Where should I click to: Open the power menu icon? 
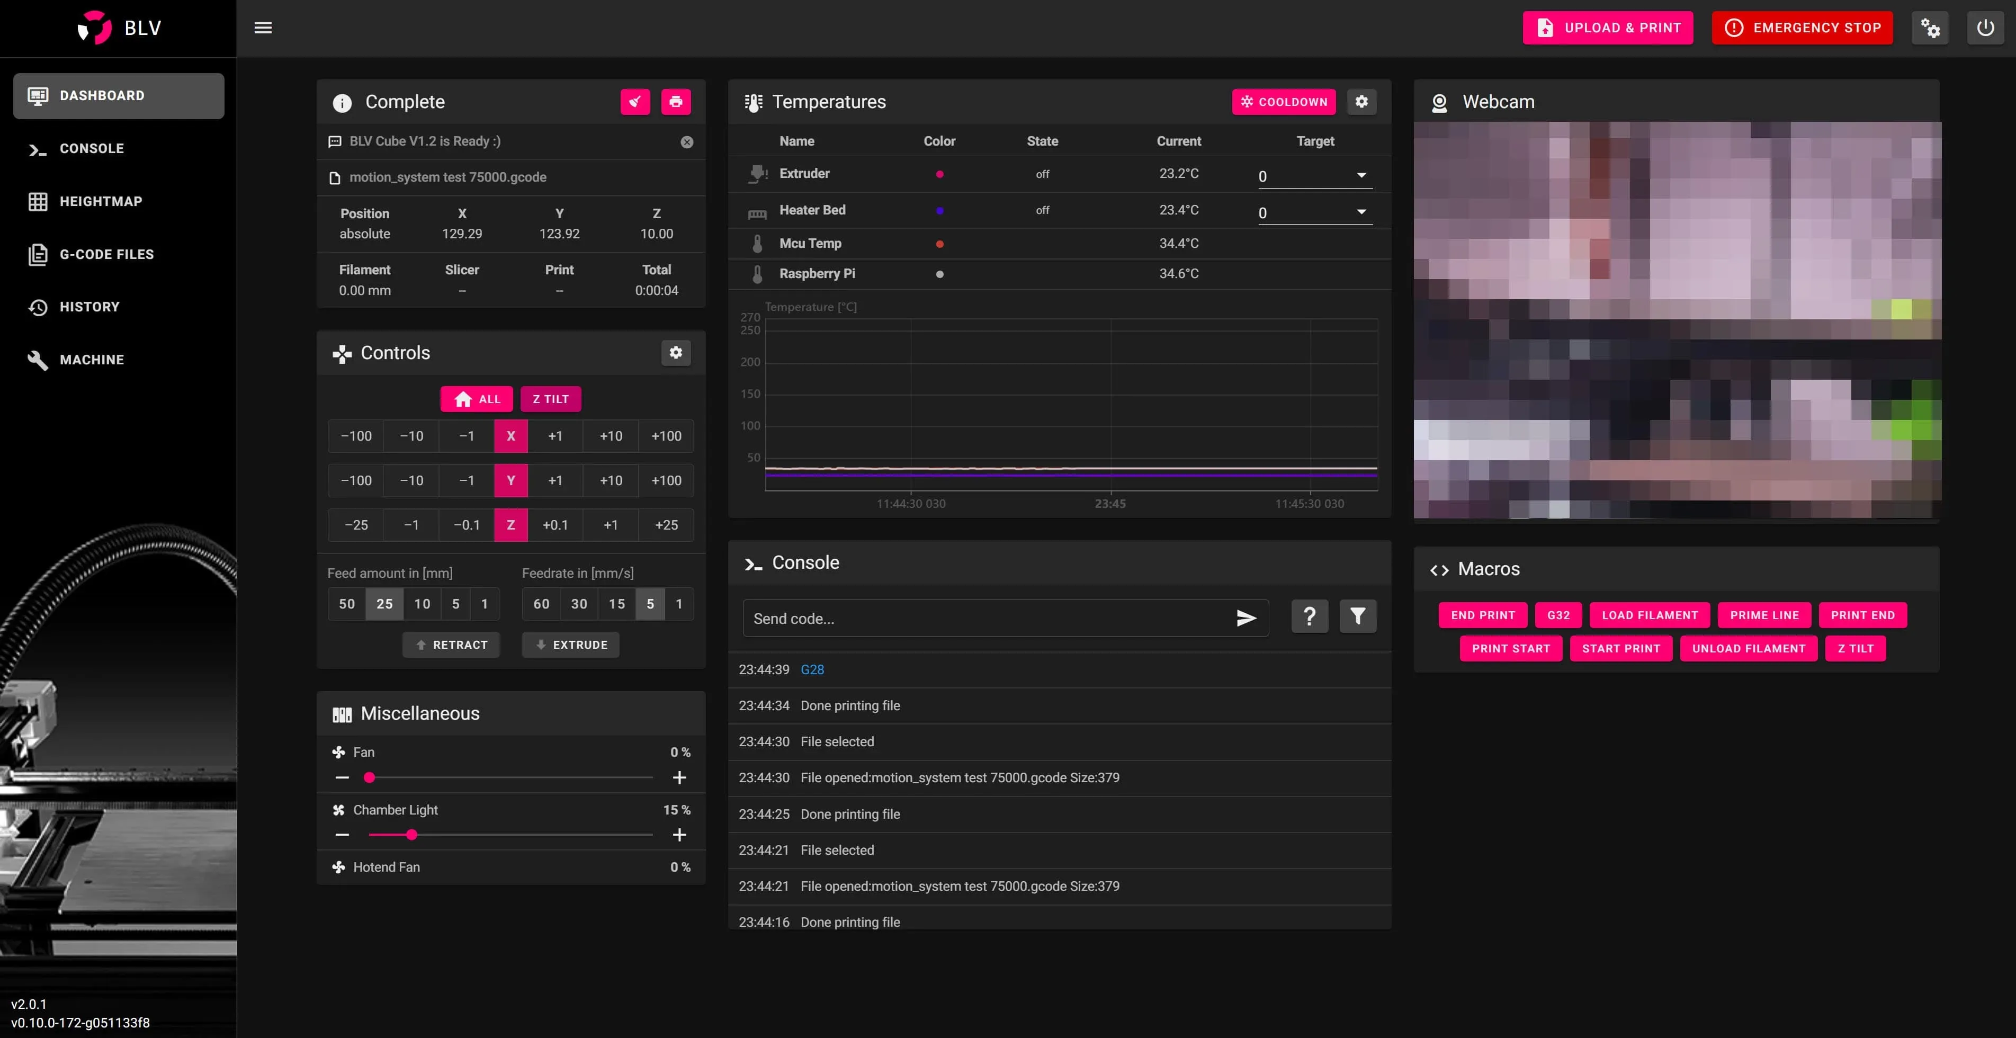pos(1985,28)
